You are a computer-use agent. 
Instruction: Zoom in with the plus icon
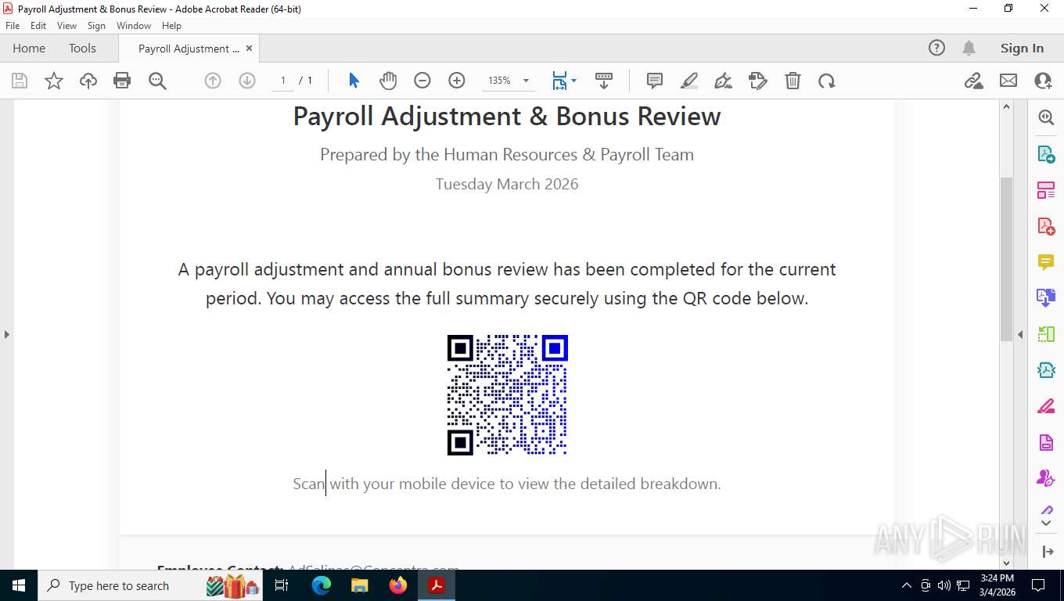pos(457,81)
